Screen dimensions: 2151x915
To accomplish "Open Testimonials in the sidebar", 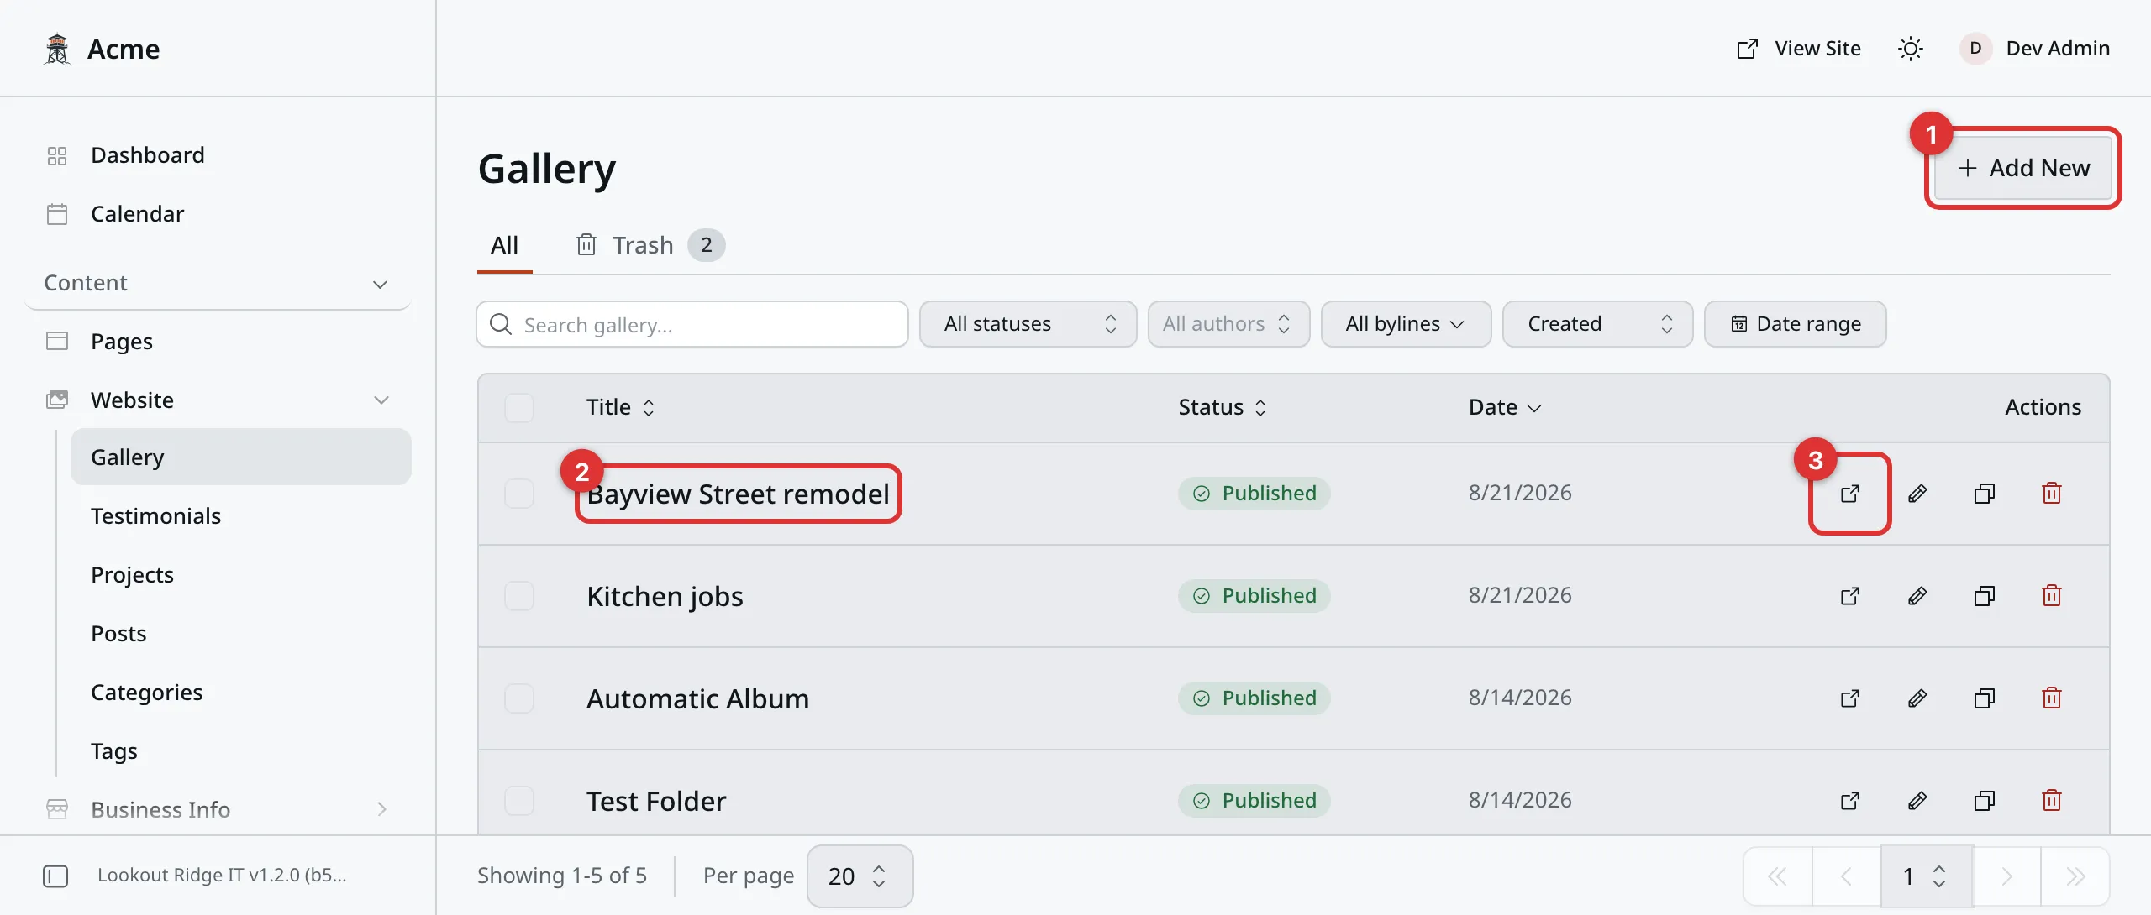I will [156, 516].
